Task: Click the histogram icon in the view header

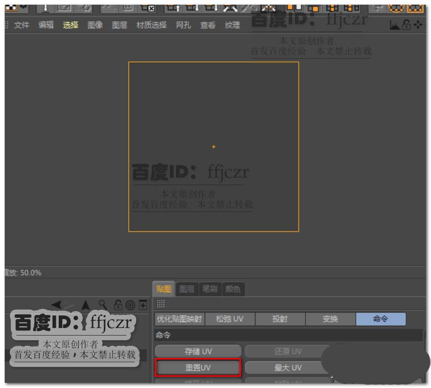Action: pyautogui.click(x=394, y=25)
